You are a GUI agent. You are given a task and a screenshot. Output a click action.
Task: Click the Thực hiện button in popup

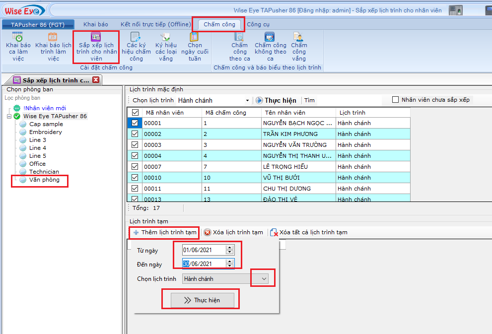coord(202,300)
